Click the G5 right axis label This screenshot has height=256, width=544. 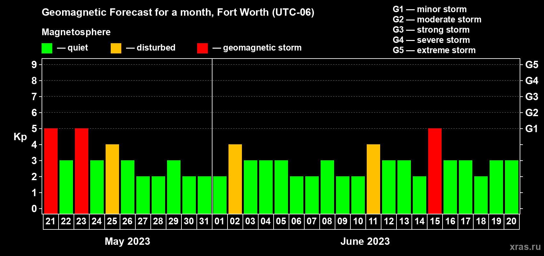[x=532, y=65]
